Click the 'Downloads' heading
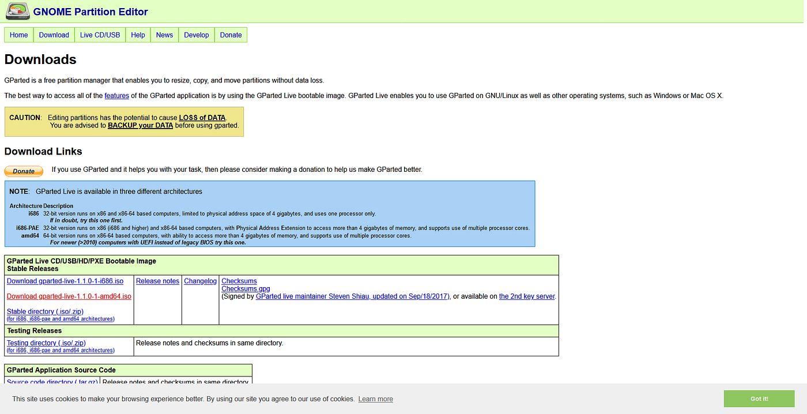This screenshot has width=807, height=414. [40, 59]
